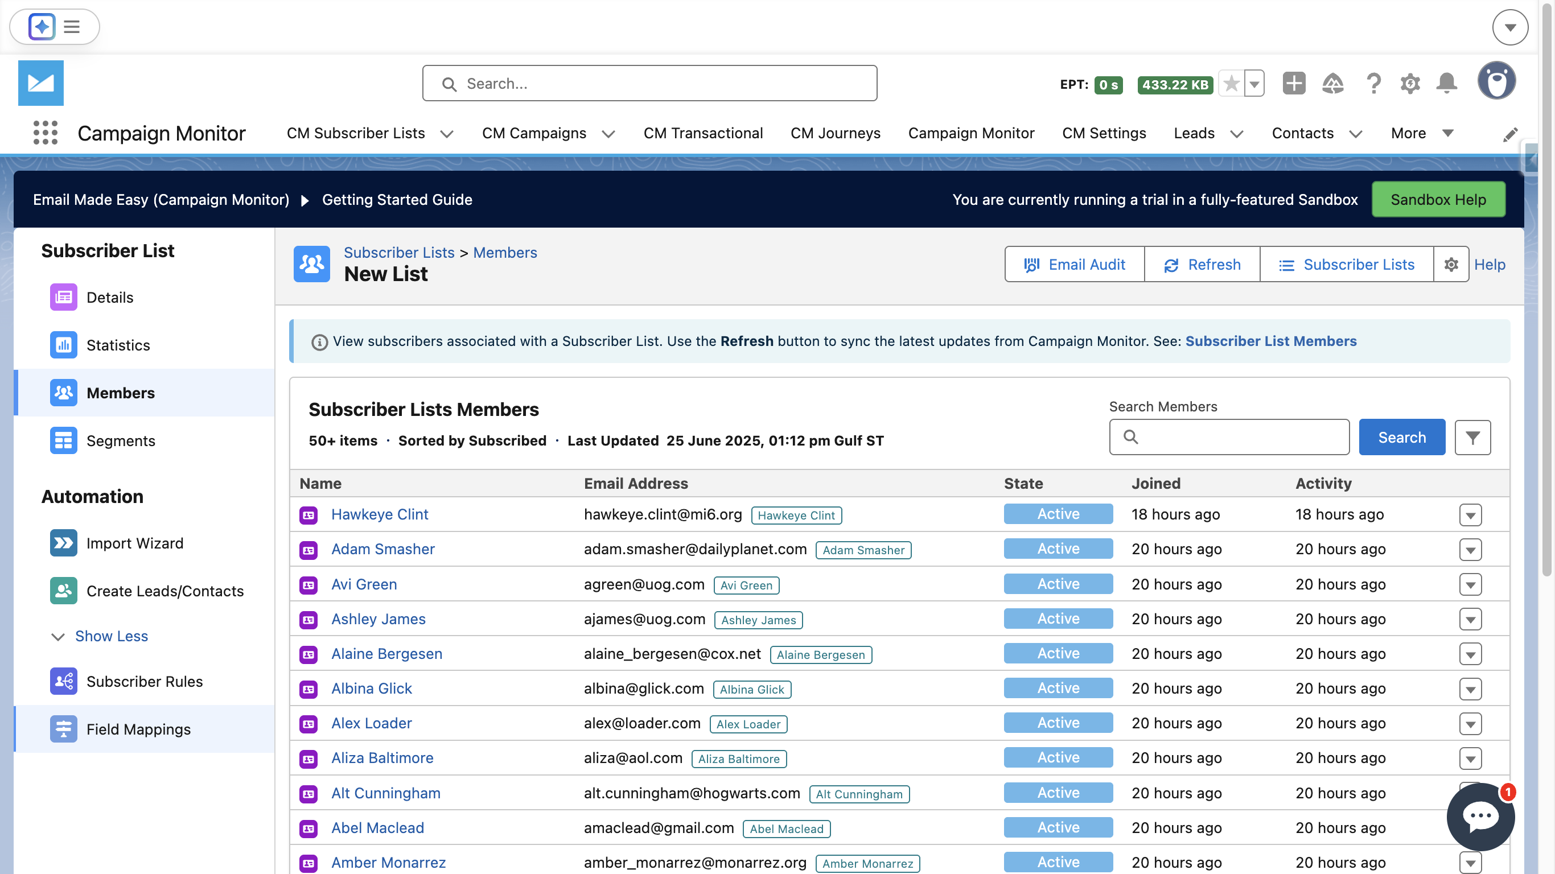Open the user avatar profile menu
The image size is (1555, 874).
[x=1496, y=81]
